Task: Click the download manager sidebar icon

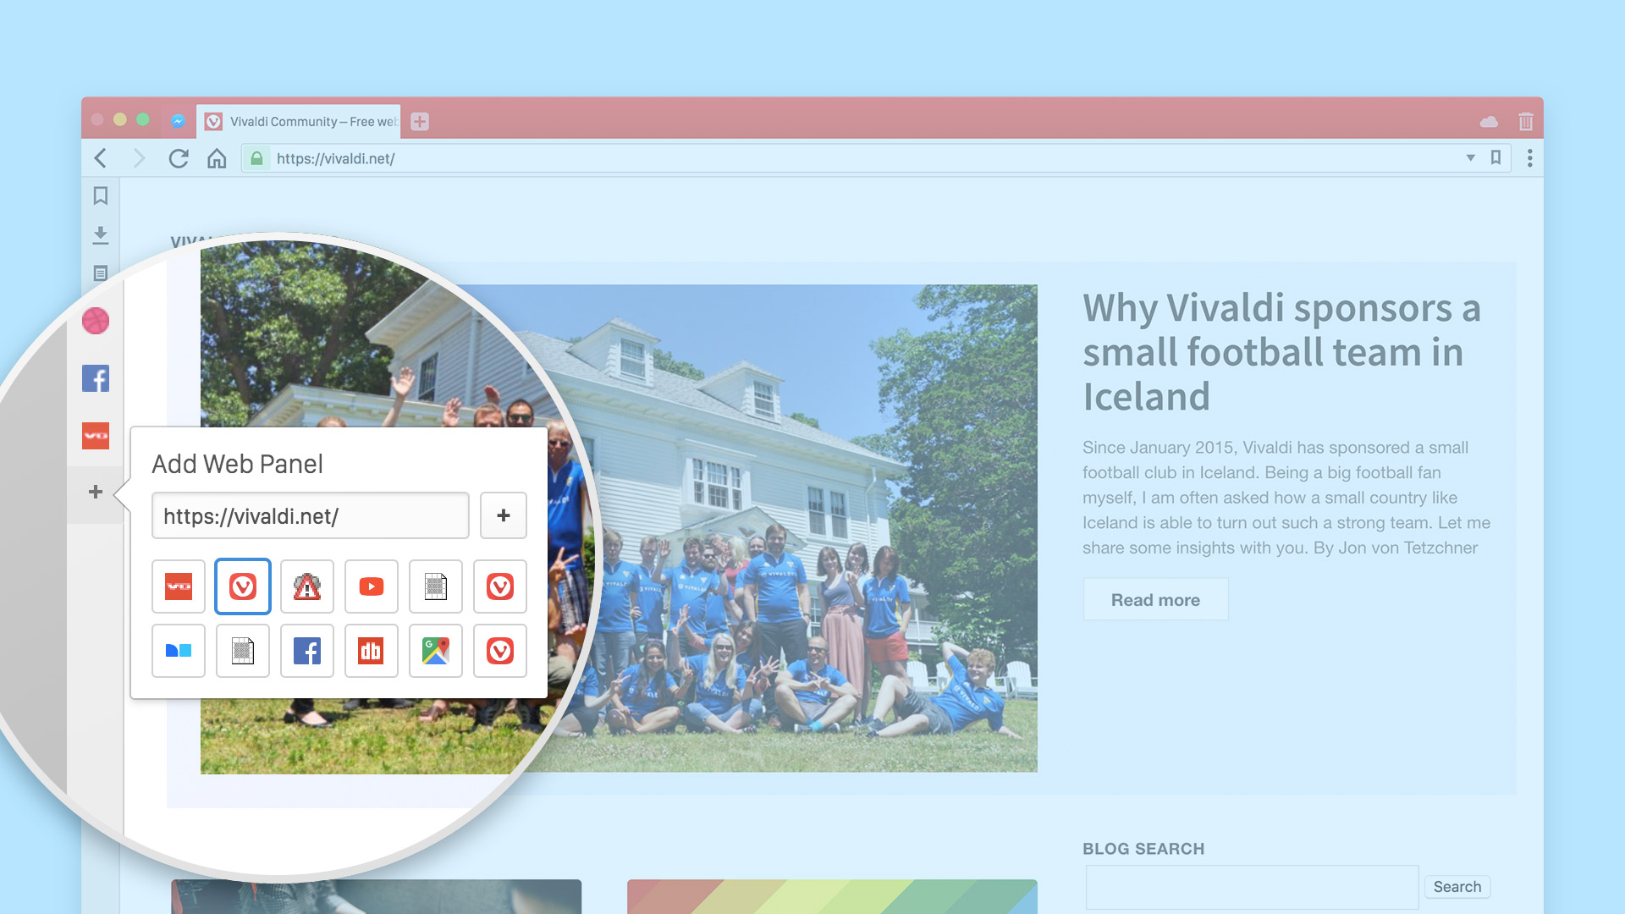Action: (x=102, y=234)
